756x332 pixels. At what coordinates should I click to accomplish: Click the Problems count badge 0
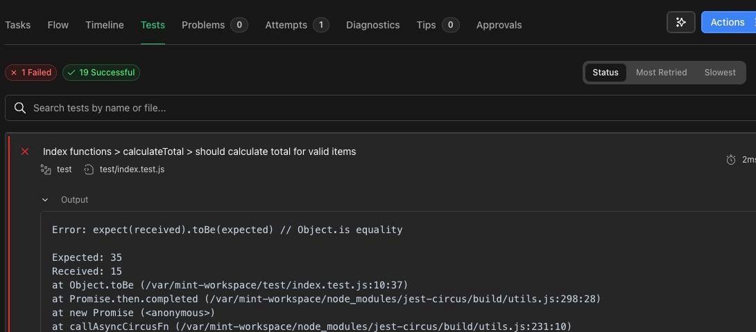239,24
